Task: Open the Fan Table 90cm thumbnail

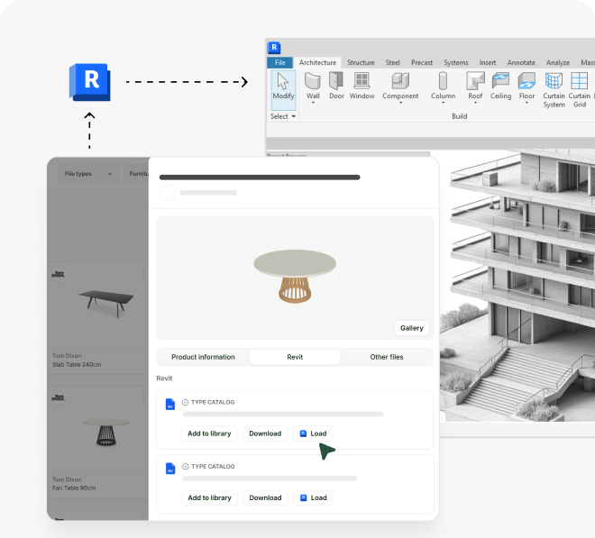Action: click(x=105, y=432)
